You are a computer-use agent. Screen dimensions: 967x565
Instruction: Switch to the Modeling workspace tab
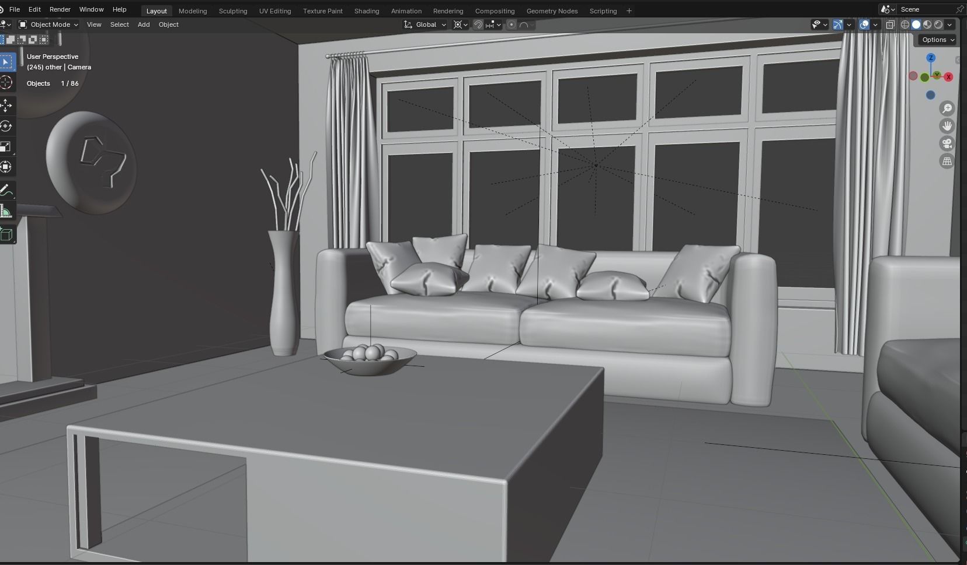pyautogui.click(x=193, y=11)
